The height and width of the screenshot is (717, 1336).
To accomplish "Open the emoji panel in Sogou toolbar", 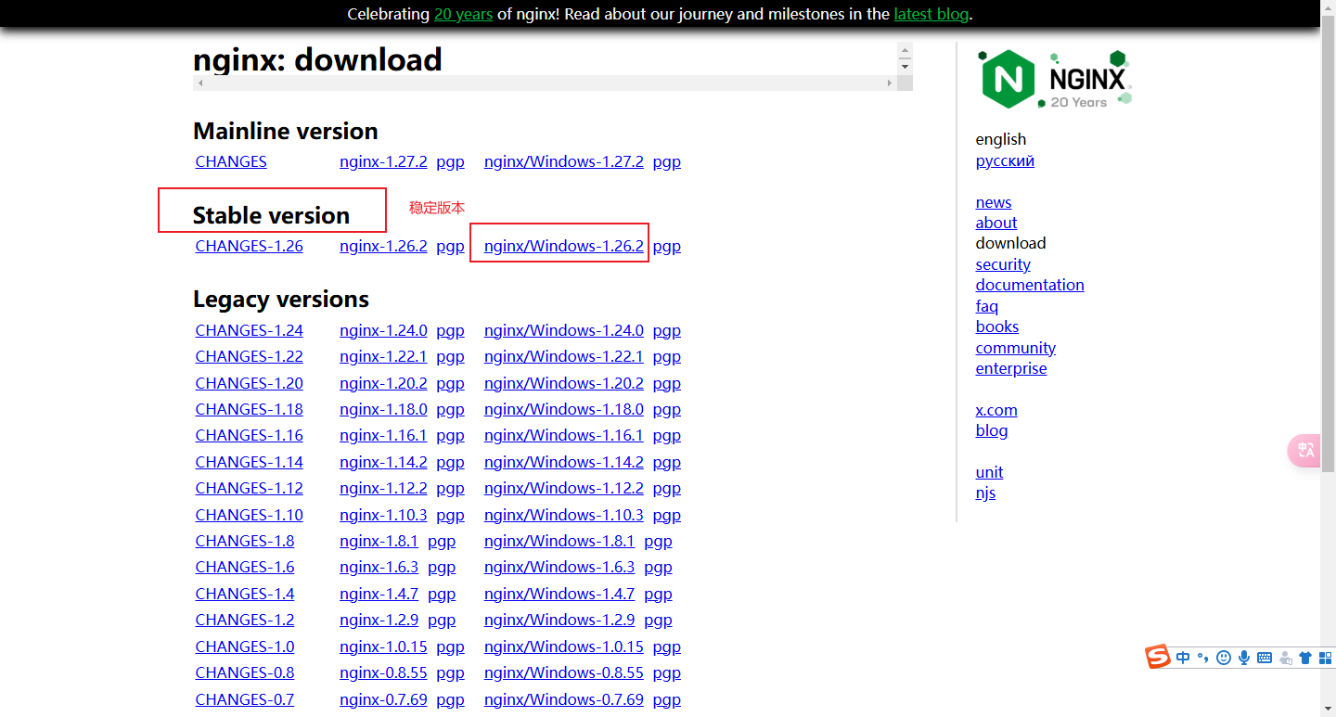I will point(1224,658).
